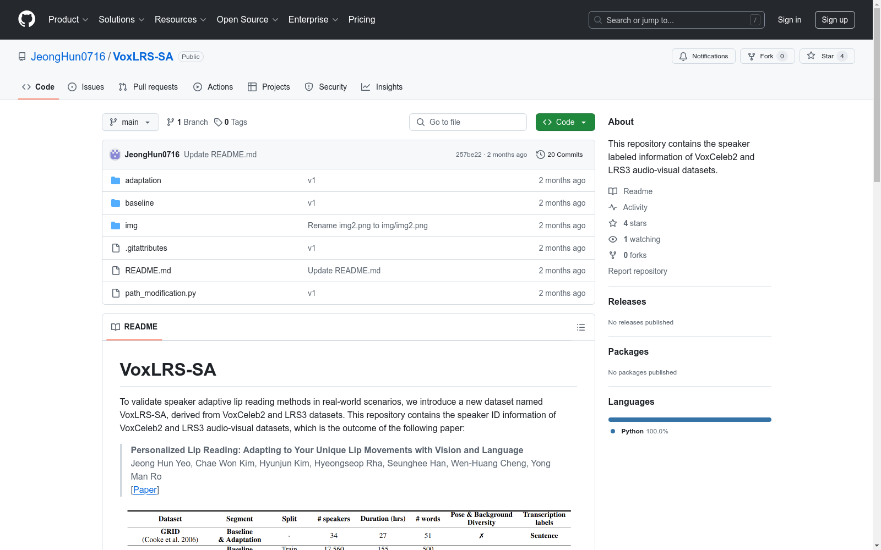Select the Code tab
Screen dimensions: 881x550
[39, 87]
